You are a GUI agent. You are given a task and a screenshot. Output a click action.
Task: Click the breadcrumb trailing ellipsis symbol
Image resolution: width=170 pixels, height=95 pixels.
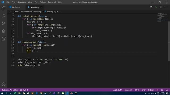click(x=59, y=12)
